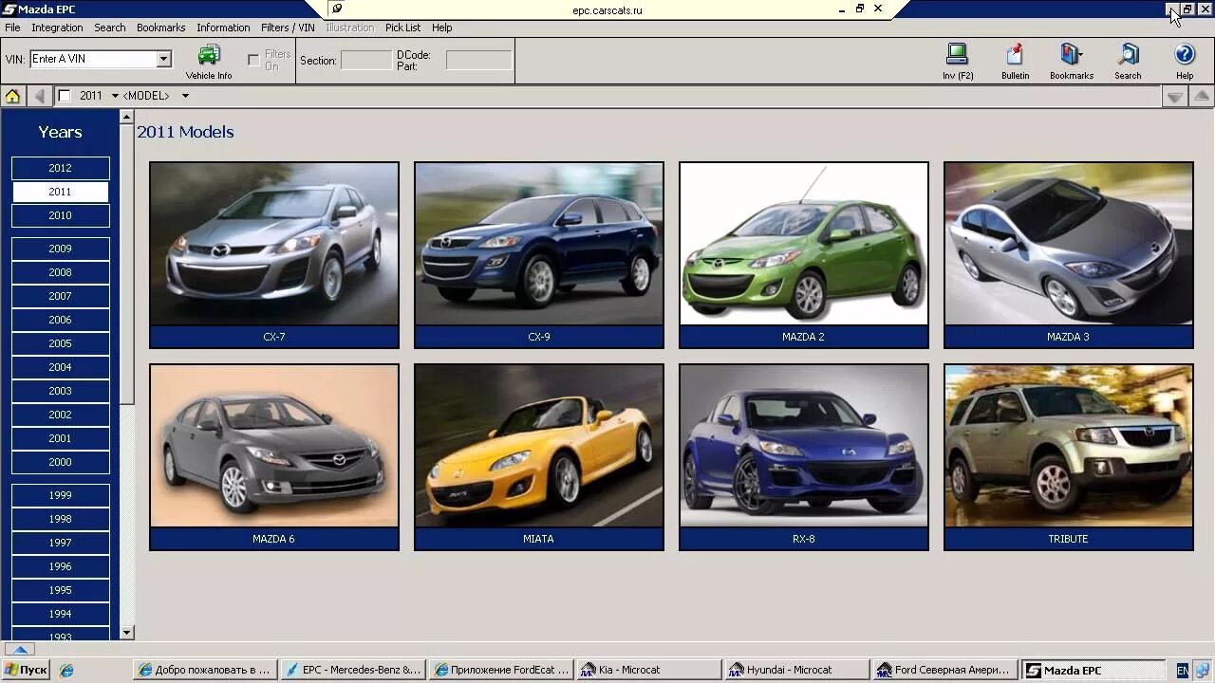
Task: Select year 2007
Action: point(61,296)
